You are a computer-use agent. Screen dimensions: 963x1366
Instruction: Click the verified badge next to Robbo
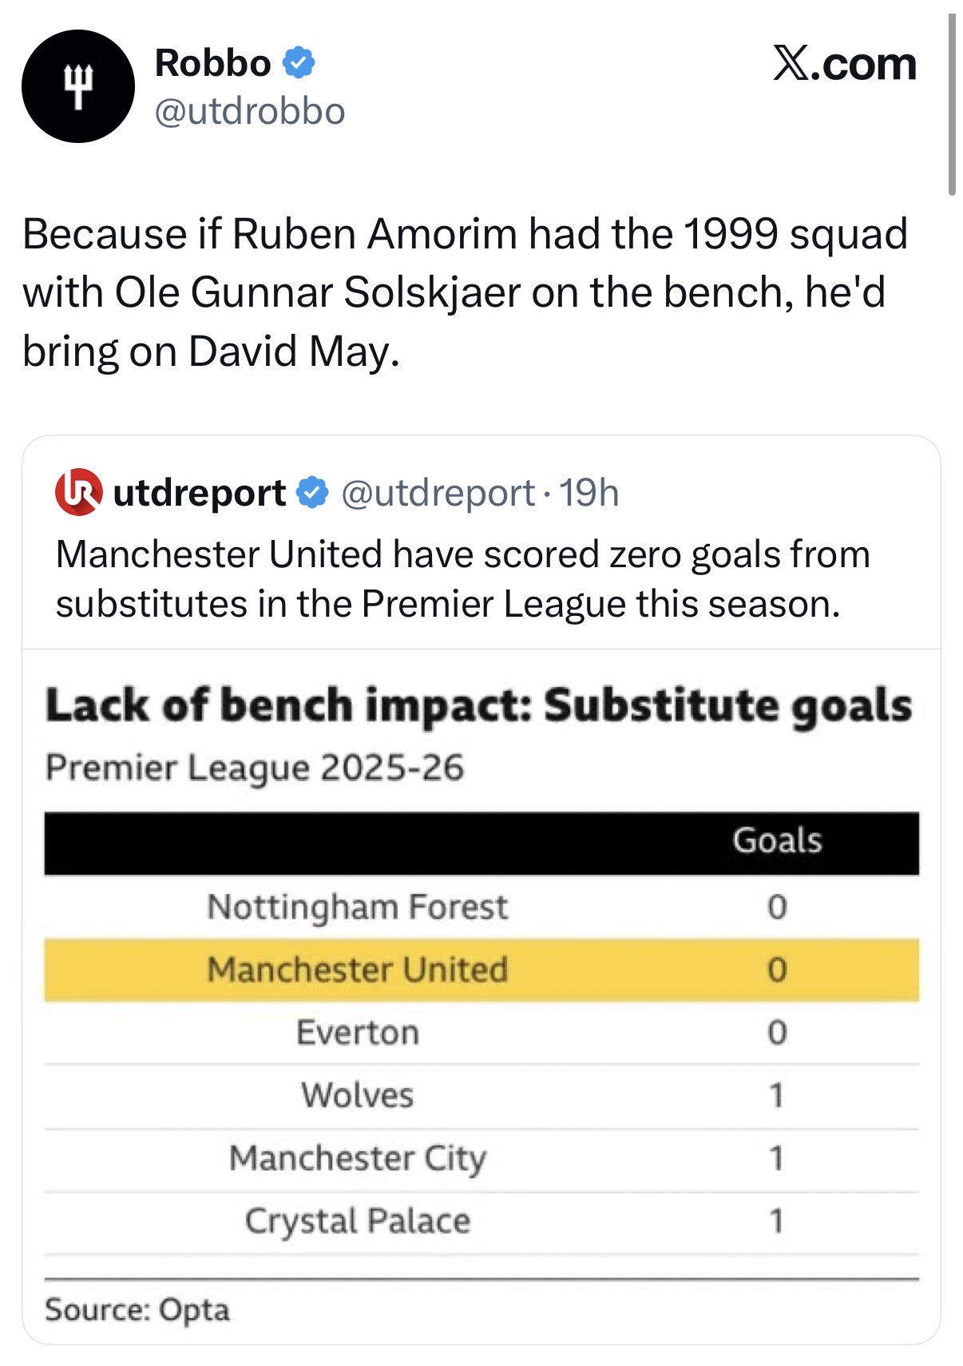pyautogui.click(x=299, y=62)
